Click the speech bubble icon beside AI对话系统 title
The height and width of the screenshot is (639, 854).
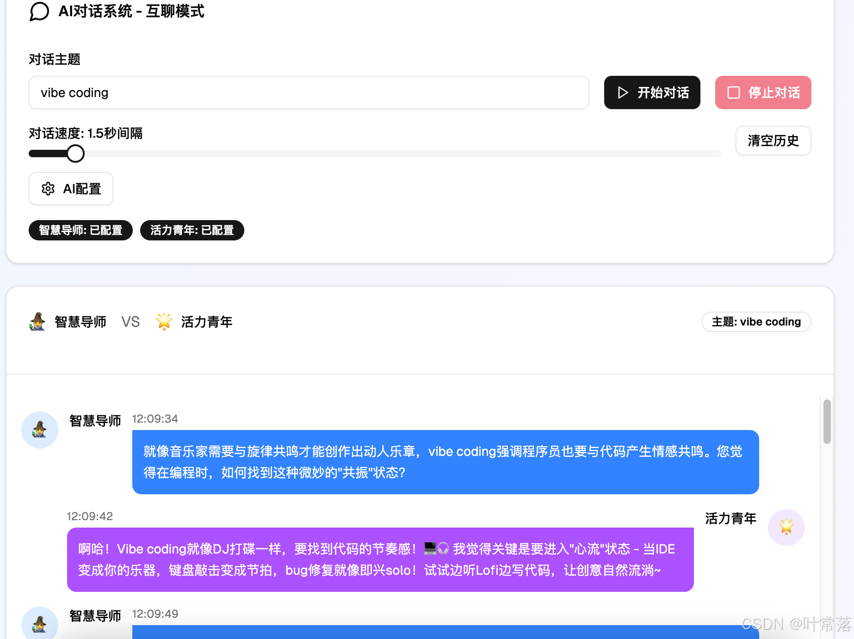[39, 12]
